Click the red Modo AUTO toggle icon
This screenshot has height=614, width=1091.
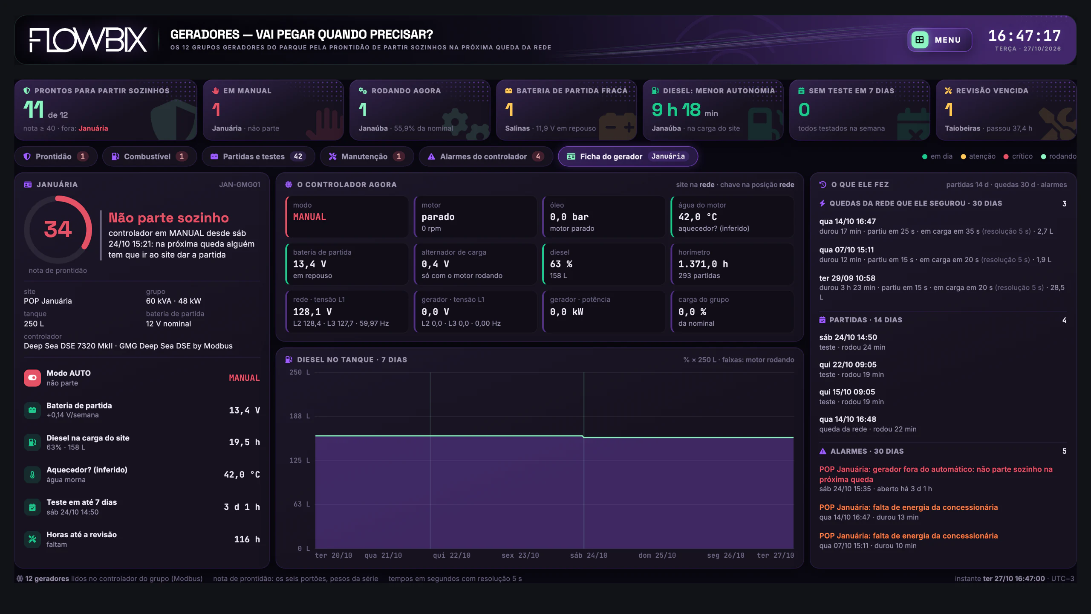pyautogui.click(x=32, y=378)
